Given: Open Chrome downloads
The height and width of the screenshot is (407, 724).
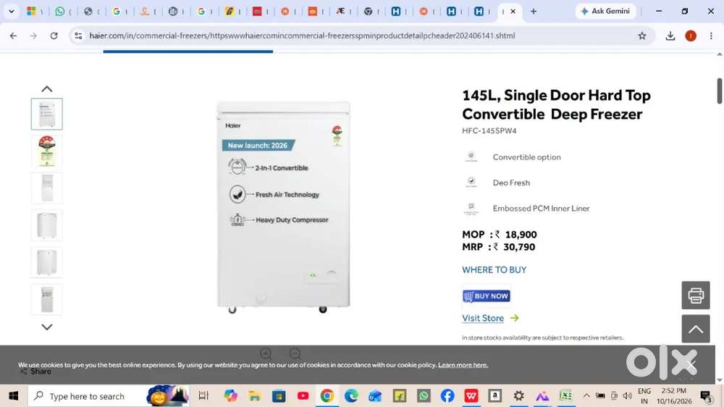Looking at the screenshot, I should [x=670, y=35].
